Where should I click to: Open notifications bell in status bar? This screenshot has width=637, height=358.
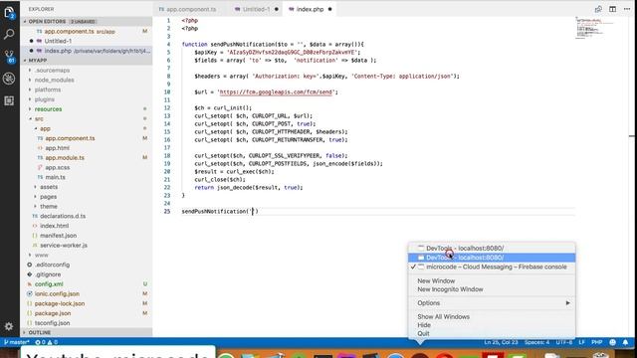pos(626,342)
